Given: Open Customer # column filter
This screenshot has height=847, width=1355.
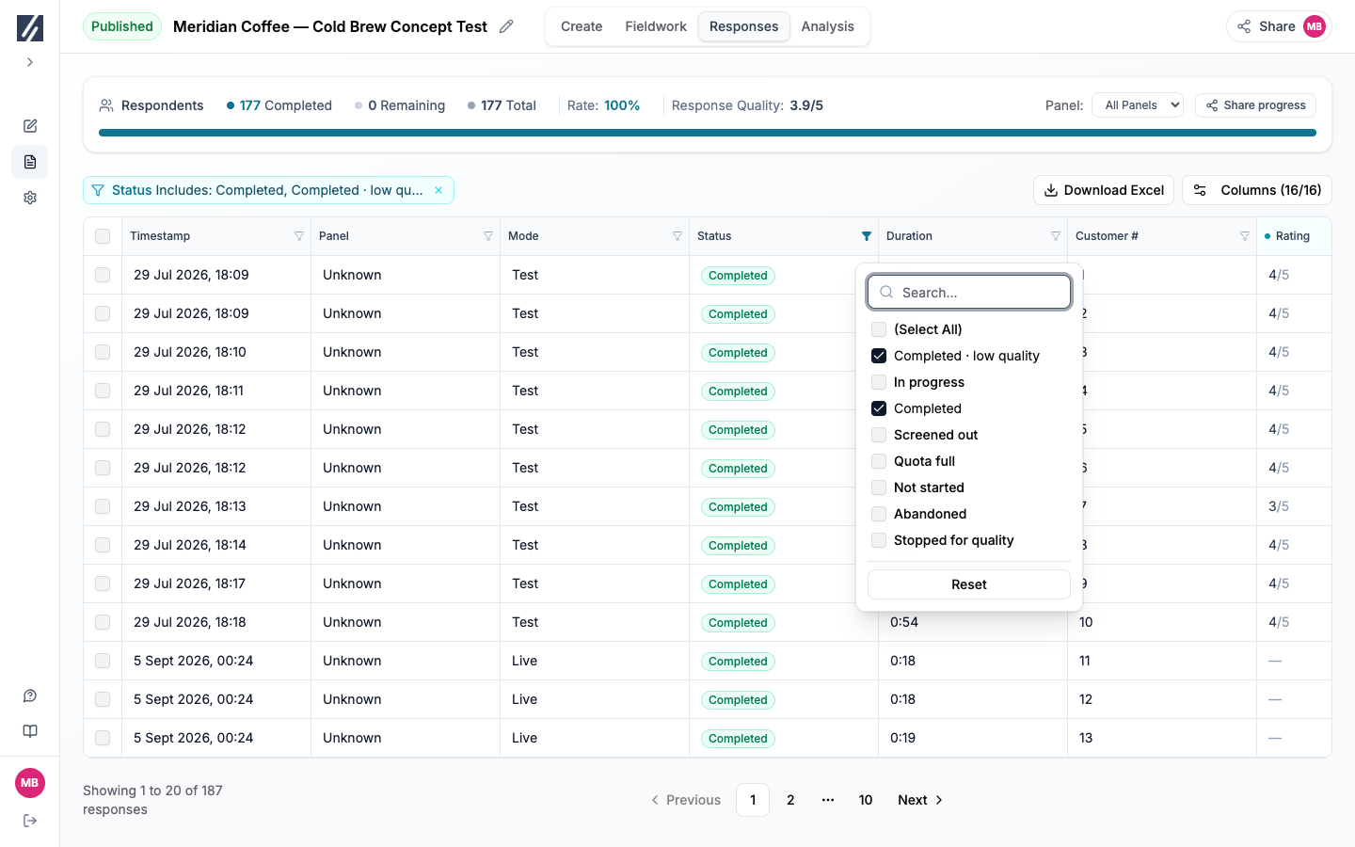Looking at the screenshot, I should pos(1245,236).
